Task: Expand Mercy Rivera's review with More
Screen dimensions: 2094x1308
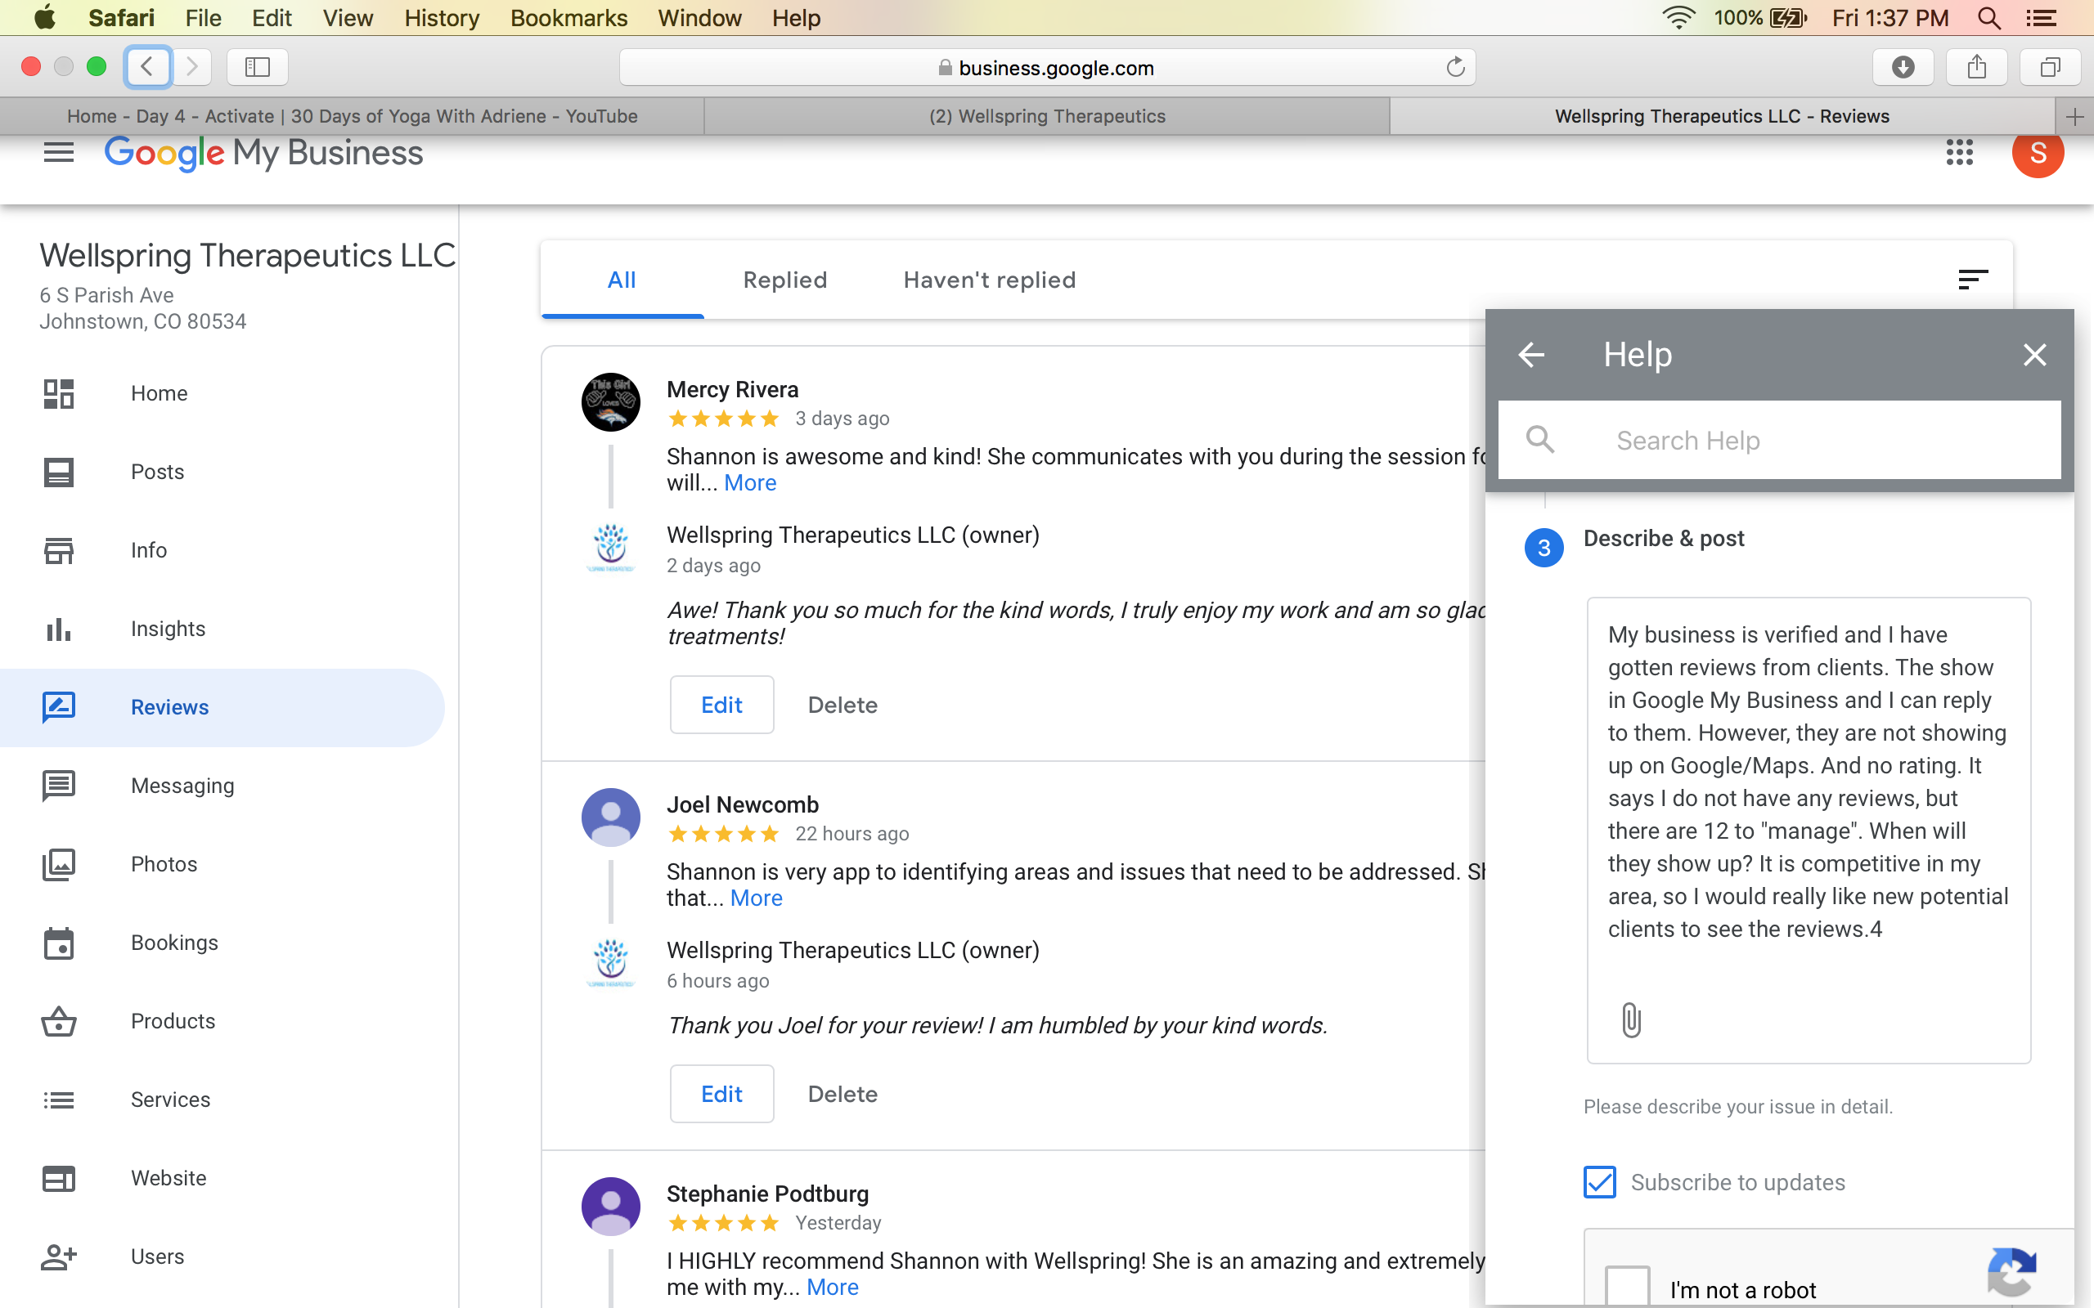Action: pyautogui.click(x=749, y=482)
